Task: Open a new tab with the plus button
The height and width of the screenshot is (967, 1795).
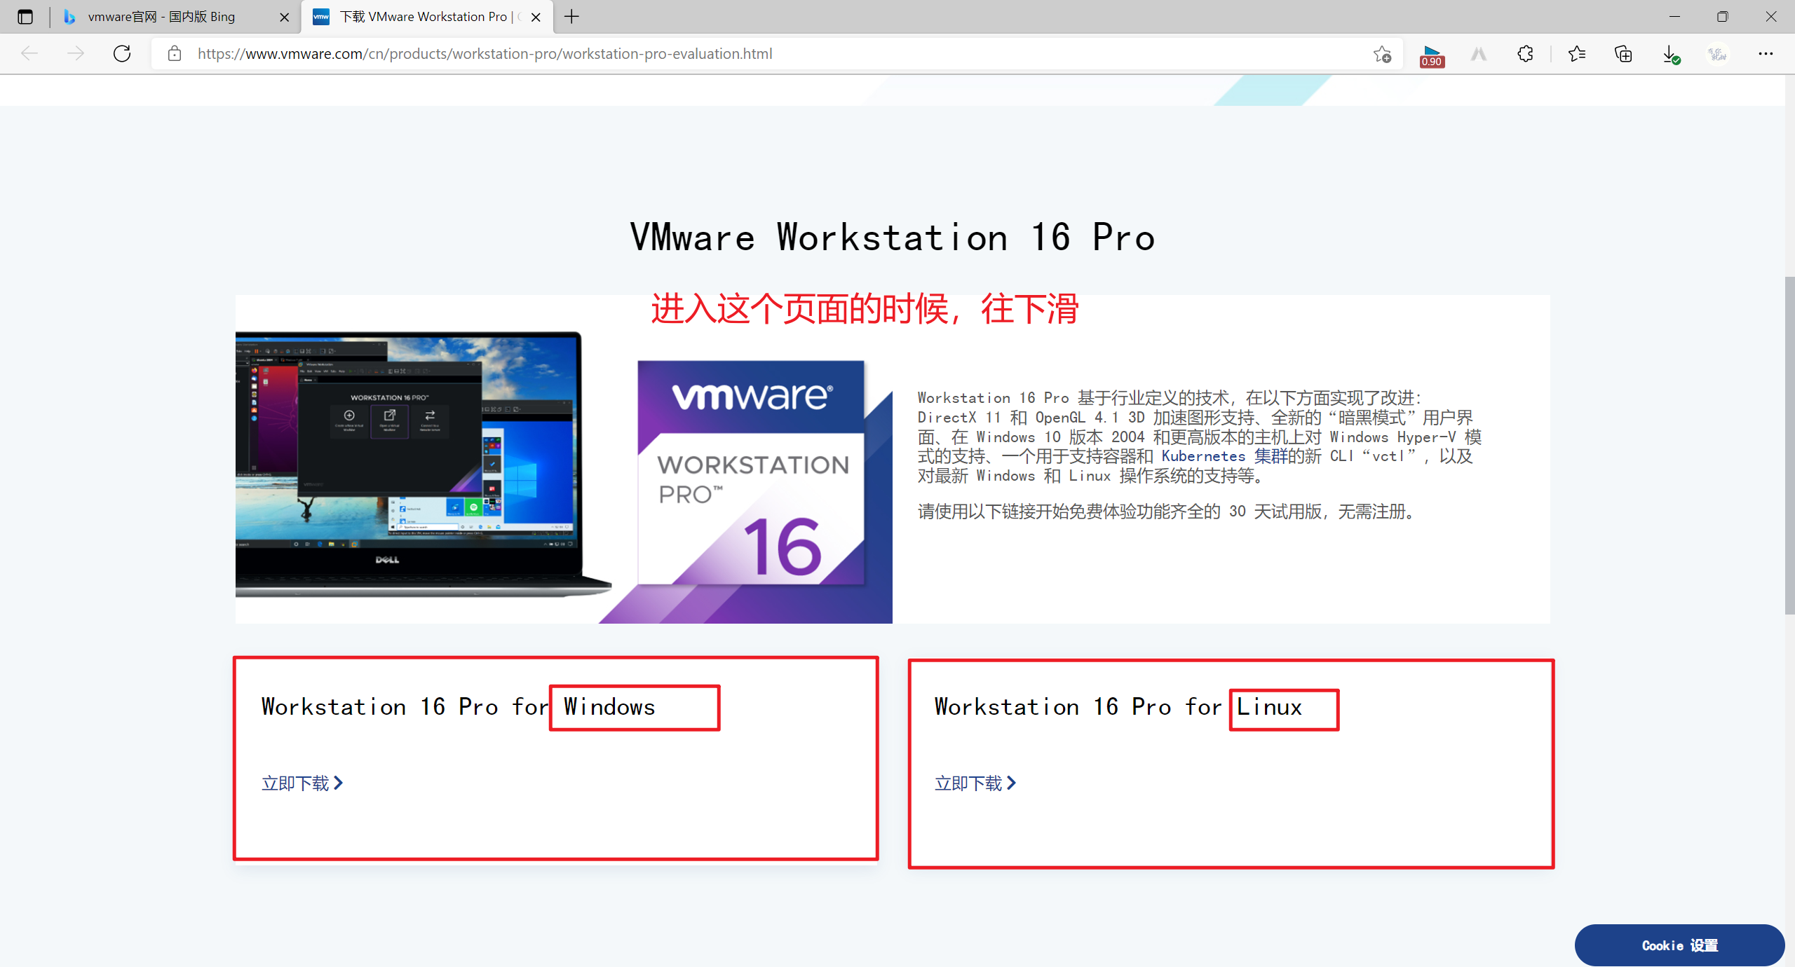Action: click(x=572, y=17)
